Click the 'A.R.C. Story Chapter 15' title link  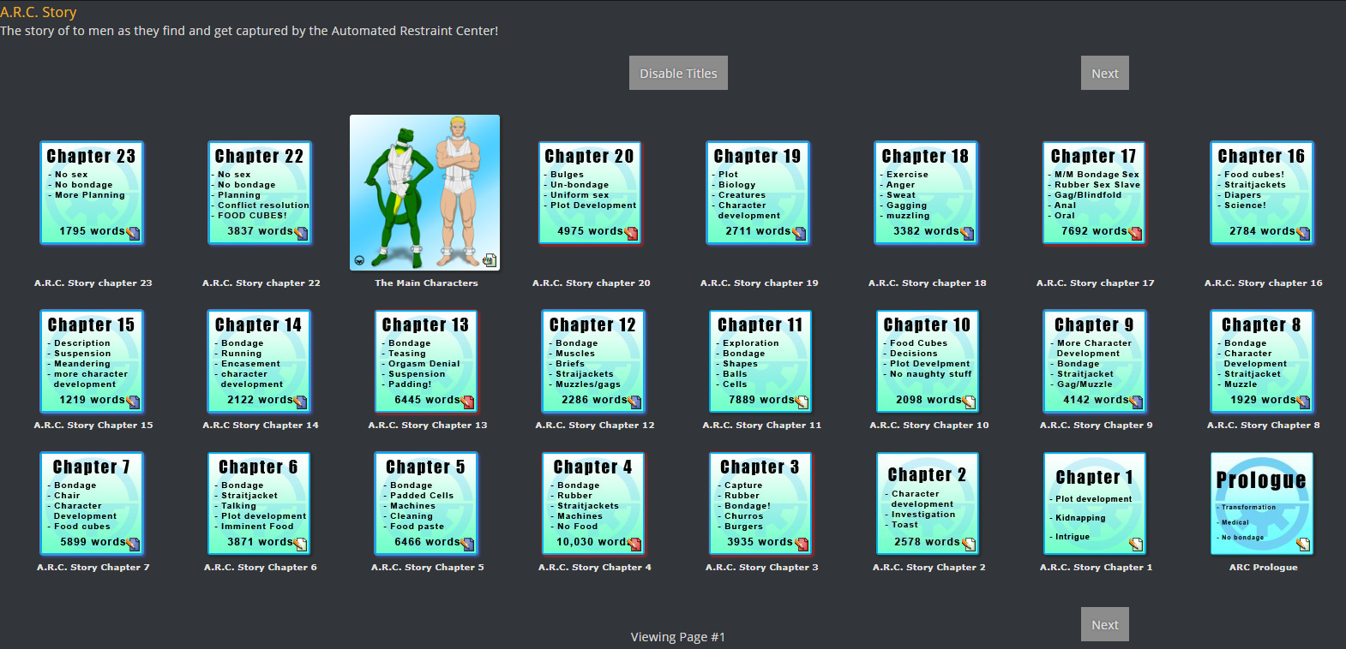point(93,425)
